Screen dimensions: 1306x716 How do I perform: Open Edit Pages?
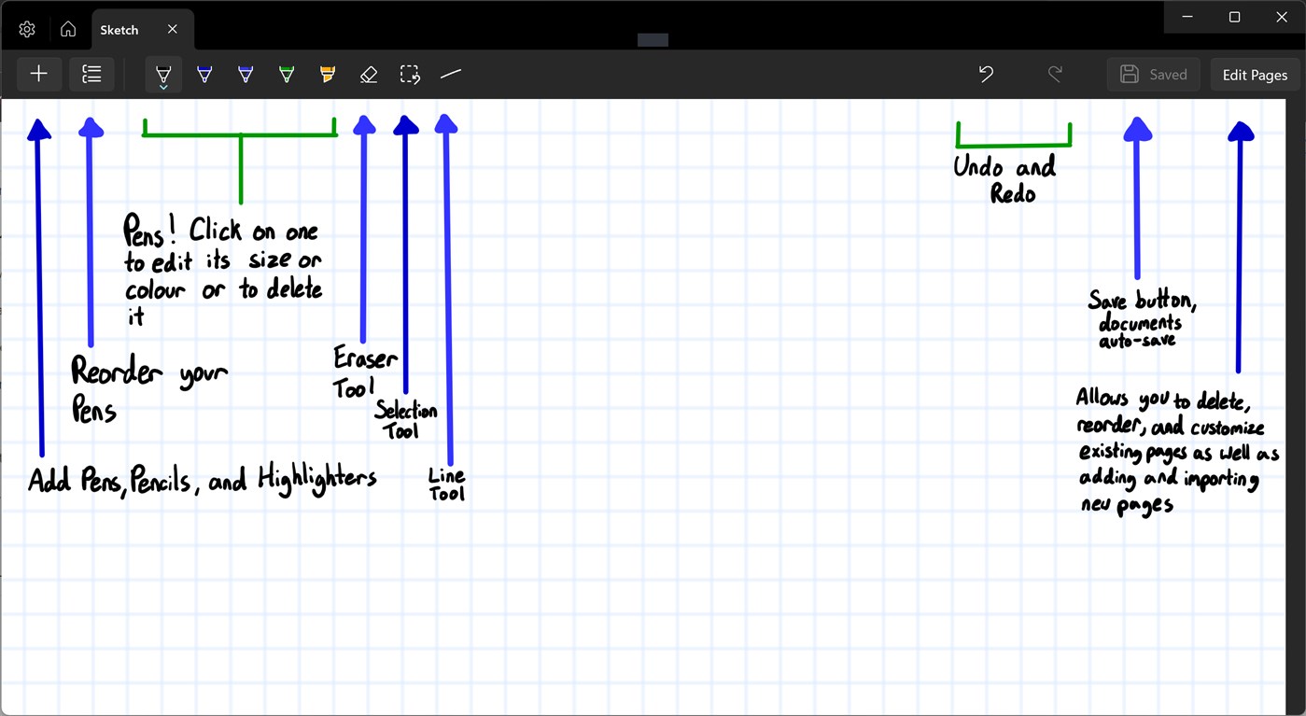pos(1255,74)
